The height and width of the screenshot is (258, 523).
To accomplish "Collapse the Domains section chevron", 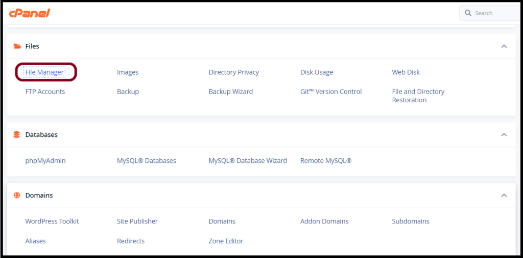I will click(504, 195).
